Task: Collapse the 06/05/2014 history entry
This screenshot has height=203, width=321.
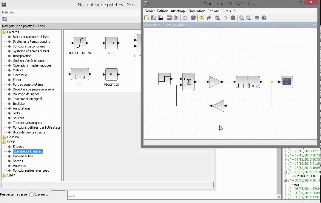Action: (285, 181)
